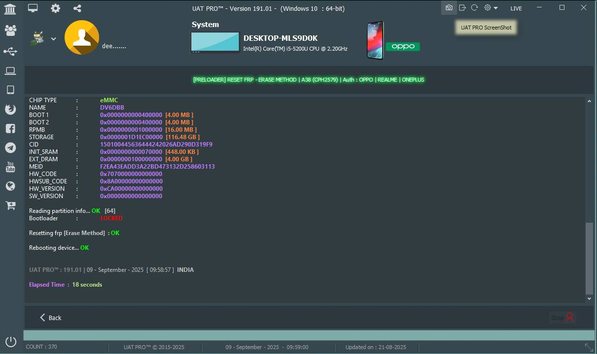This screenshot has height=354, width=597.
Task: Open the Facebook page icon
Action: pos(10,129)
